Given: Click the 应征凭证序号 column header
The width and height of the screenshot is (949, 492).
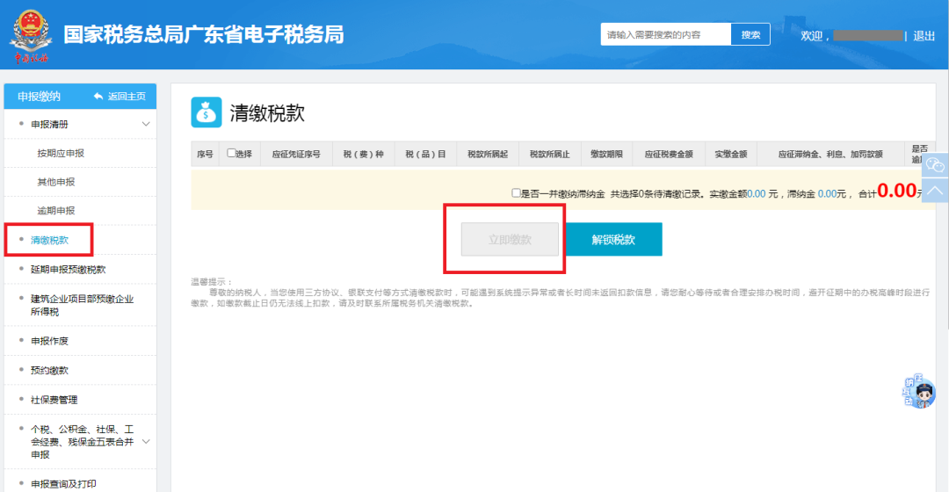Looking at the screenshot, I should [x=296, y=154].
